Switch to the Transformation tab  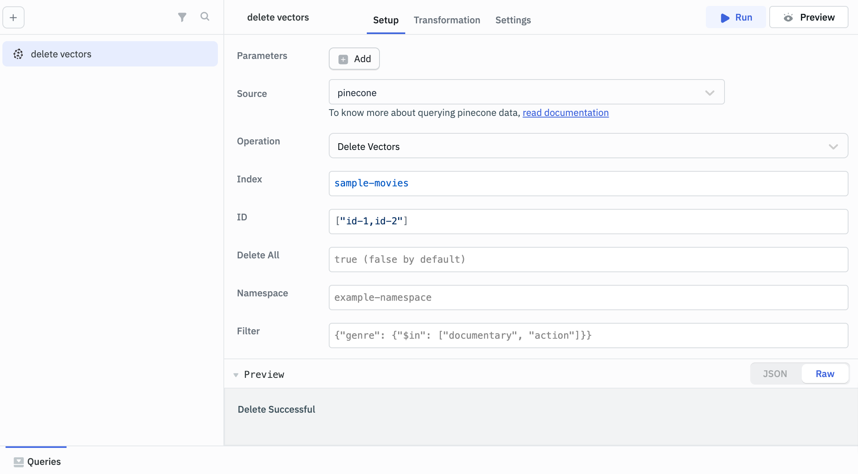click(x=447, y=20)
